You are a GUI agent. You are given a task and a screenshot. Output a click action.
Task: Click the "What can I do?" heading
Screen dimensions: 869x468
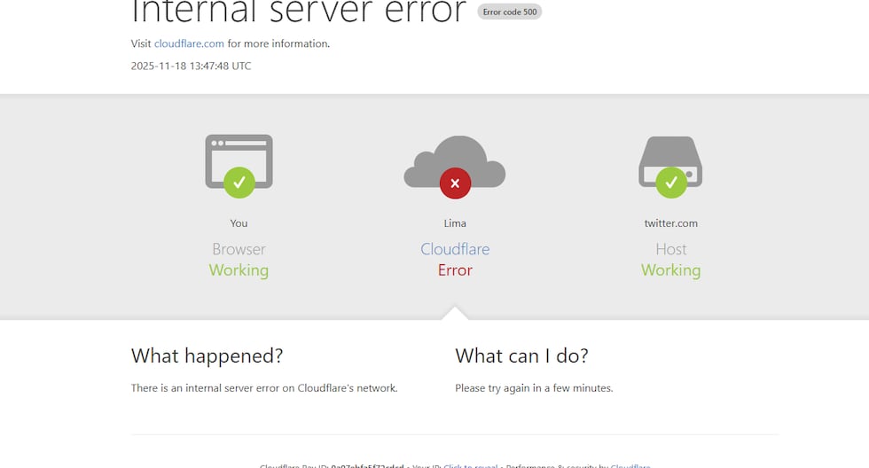point(521,355)
